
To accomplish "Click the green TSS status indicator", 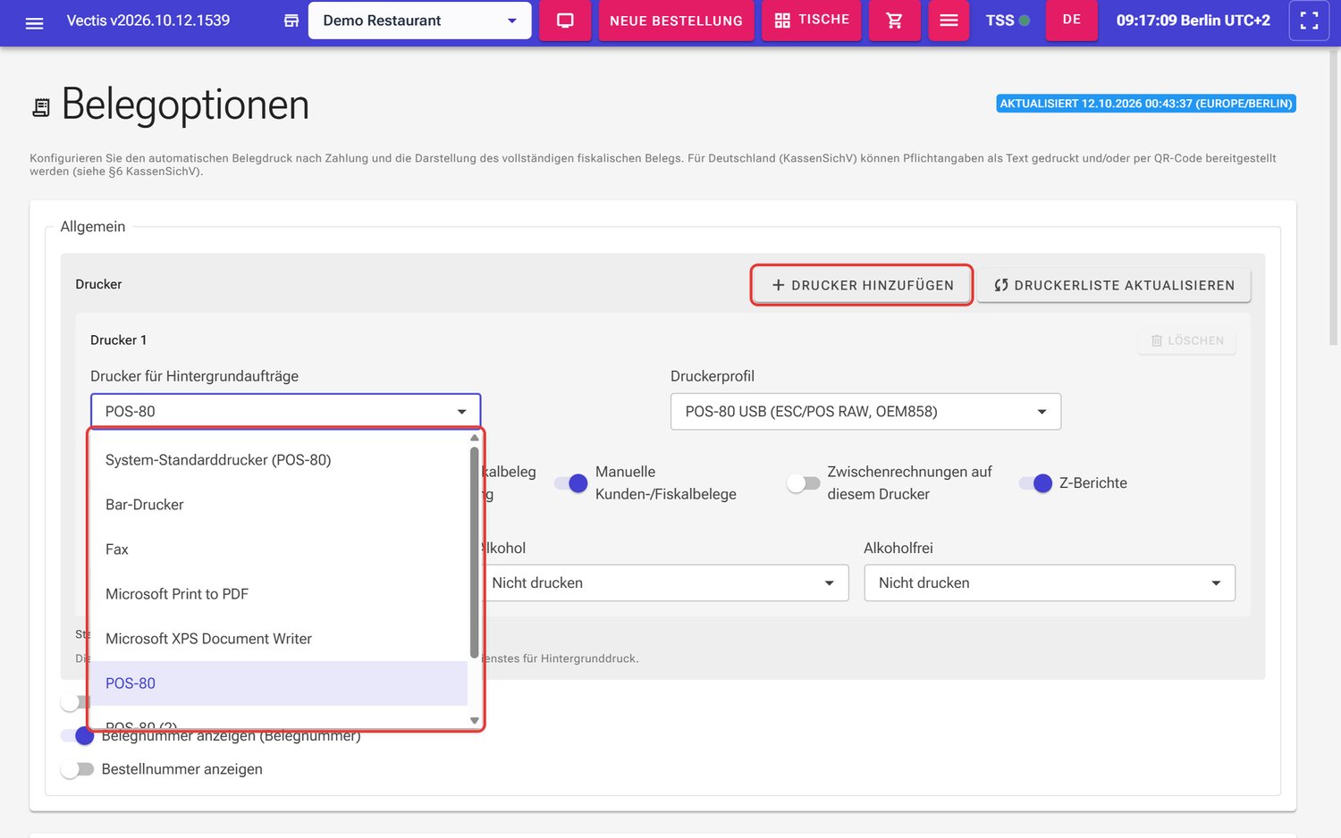I will (x=1025, y=21).
